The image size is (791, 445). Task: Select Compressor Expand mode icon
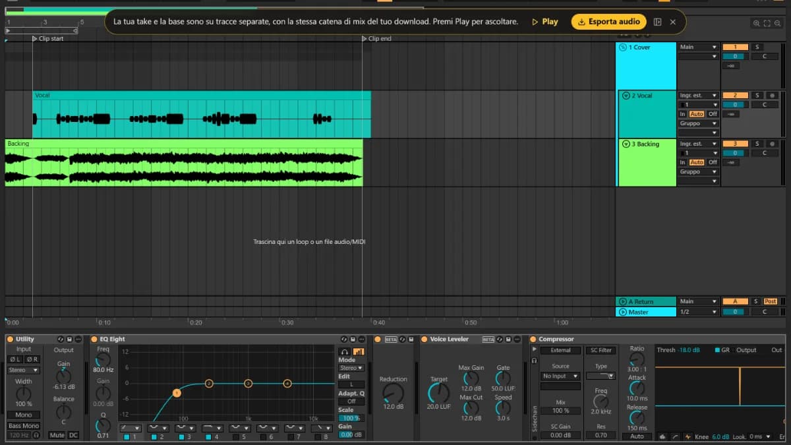[688, 436]
